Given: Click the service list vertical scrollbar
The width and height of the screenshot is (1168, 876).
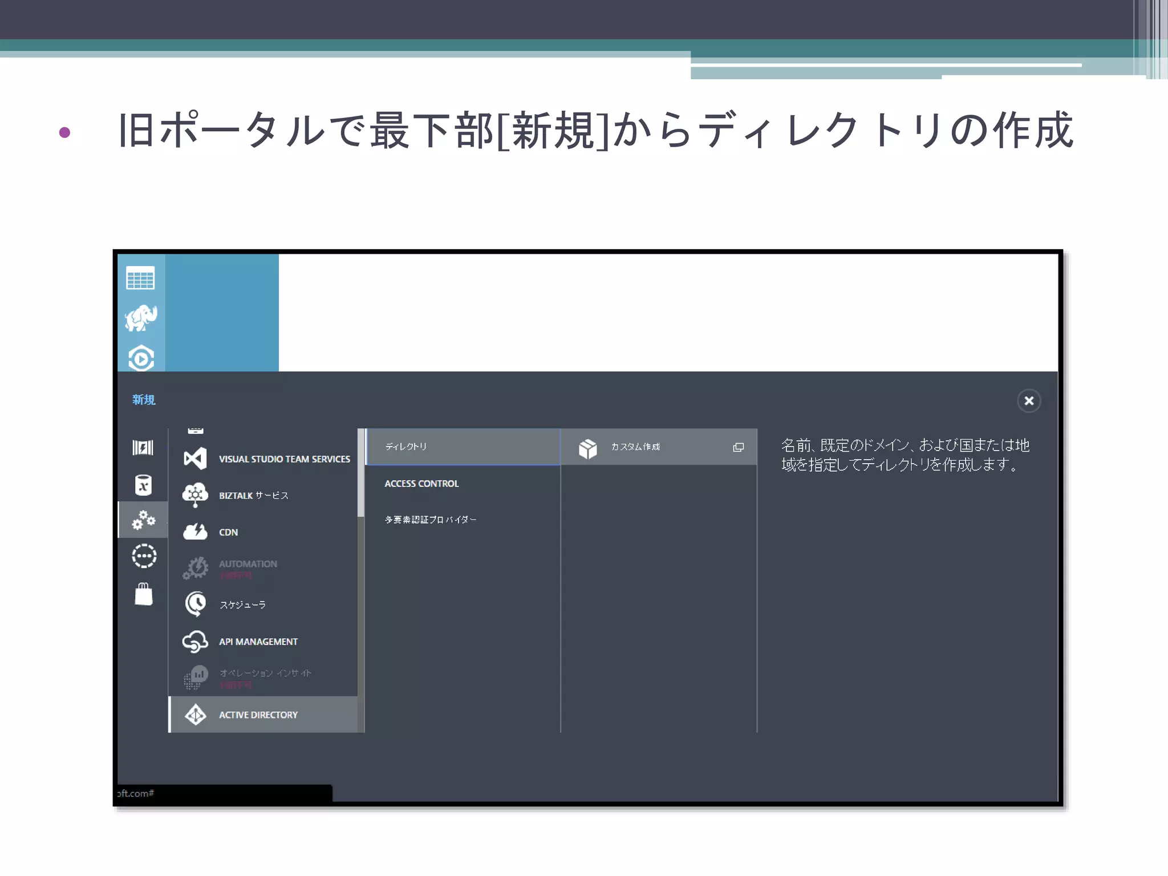Looking at the screenshot, I should [x=361, y=472].
